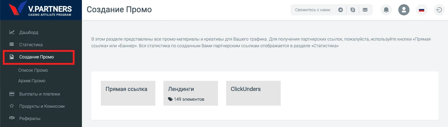The image size is (448, 127).
Task: Select the ClickUnders promo card
Action: pyautogui.click(x=253, y=93)
